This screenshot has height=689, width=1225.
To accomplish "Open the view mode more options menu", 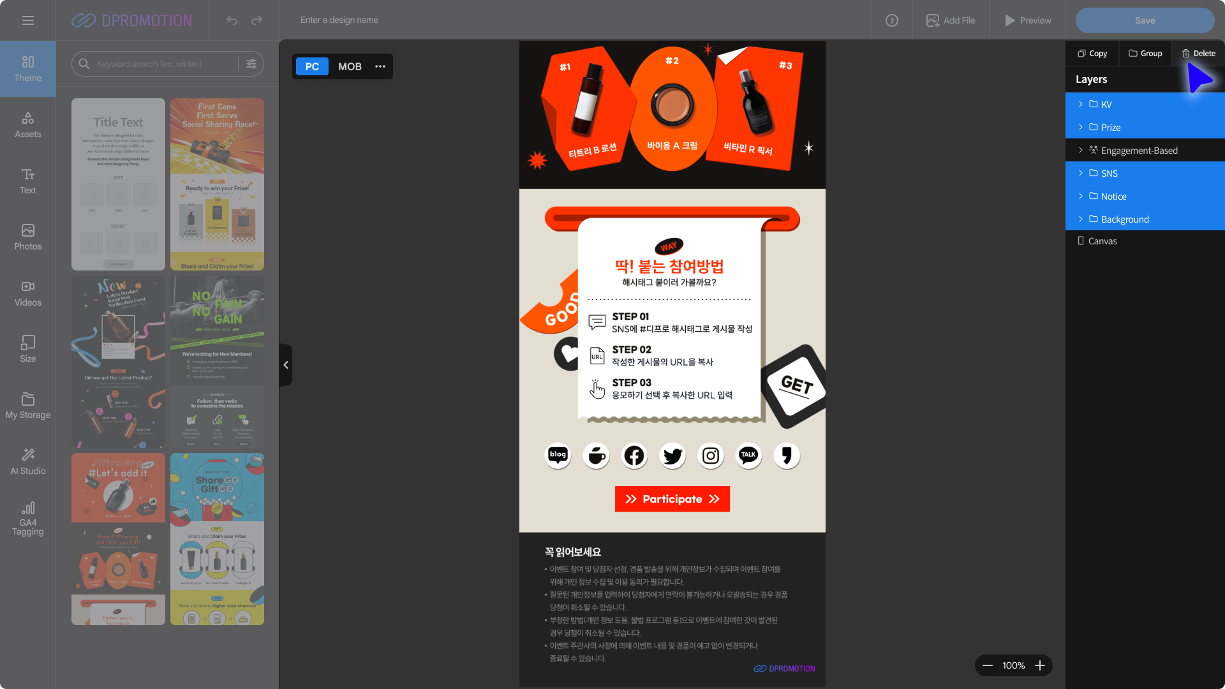I will (x=380, y=66).
